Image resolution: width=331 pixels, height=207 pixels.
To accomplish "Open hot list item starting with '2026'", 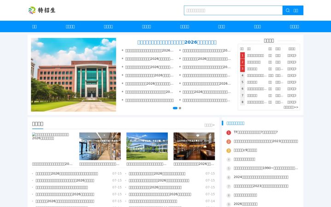I will click(x=245, y=204).
